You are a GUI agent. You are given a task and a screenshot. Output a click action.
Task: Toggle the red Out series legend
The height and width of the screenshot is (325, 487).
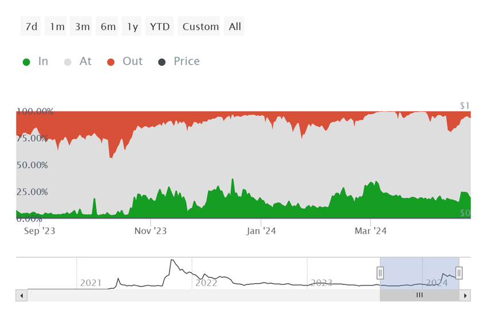click(124, 61)
